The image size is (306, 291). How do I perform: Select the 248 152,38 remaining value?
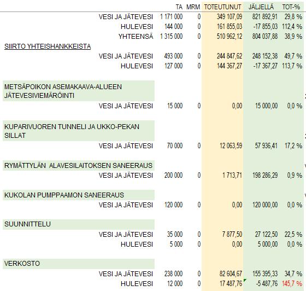[x=265, y=56]
